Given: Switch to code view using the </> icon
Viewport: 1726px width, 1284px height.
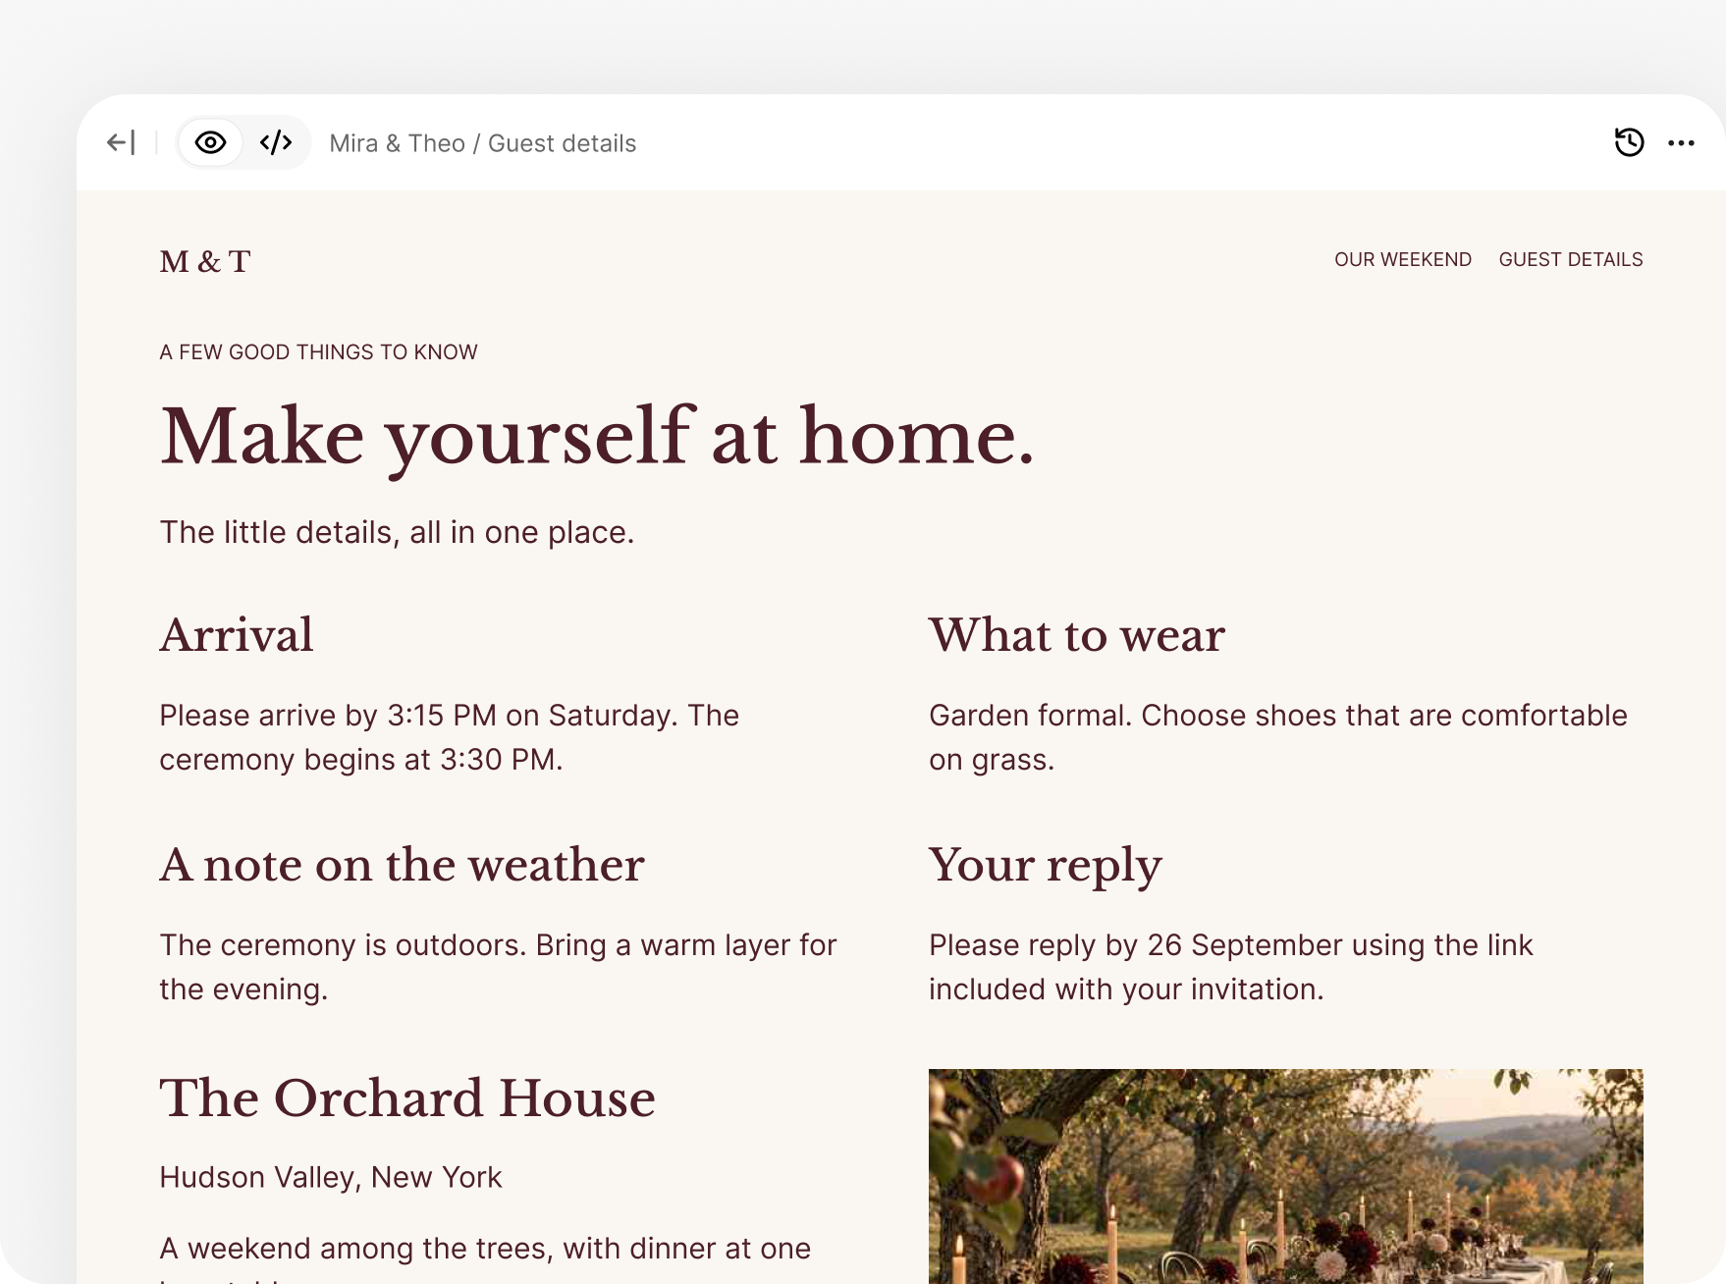Looking at the screenshot, I should 276,142.
